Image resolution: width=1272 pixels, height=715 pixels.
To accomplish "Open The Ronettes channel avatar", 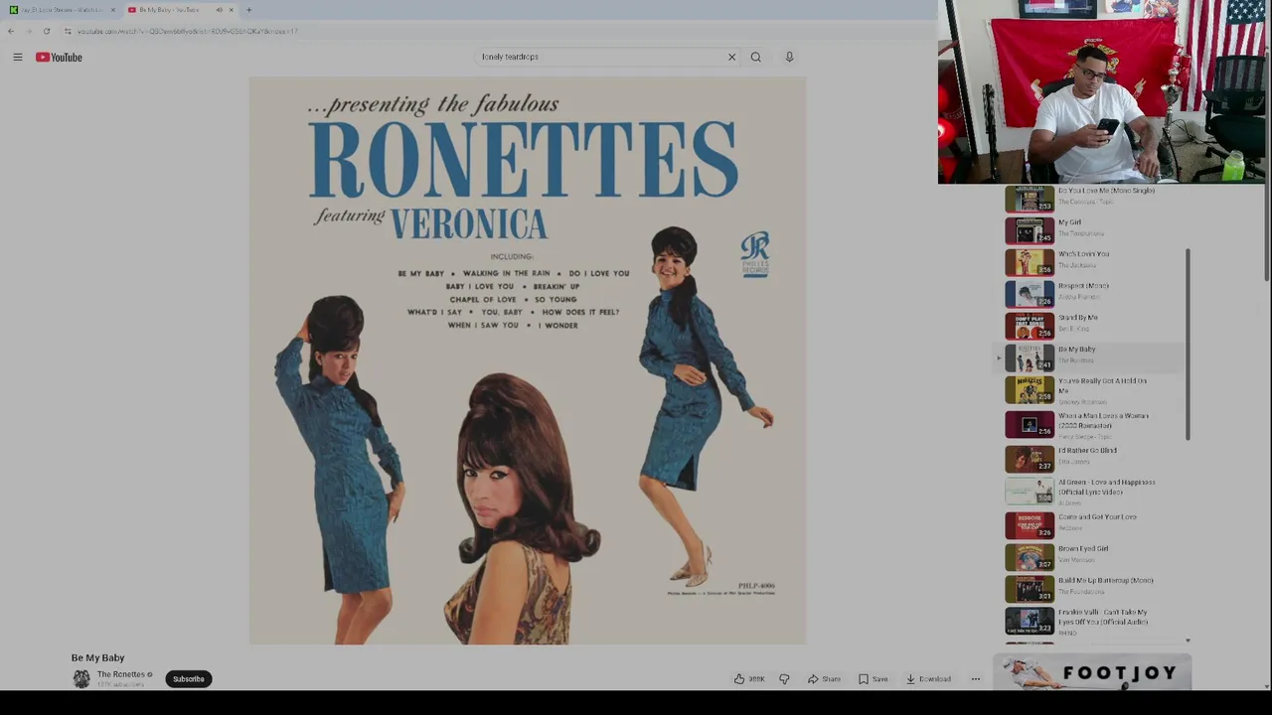I will click(81, 679).
